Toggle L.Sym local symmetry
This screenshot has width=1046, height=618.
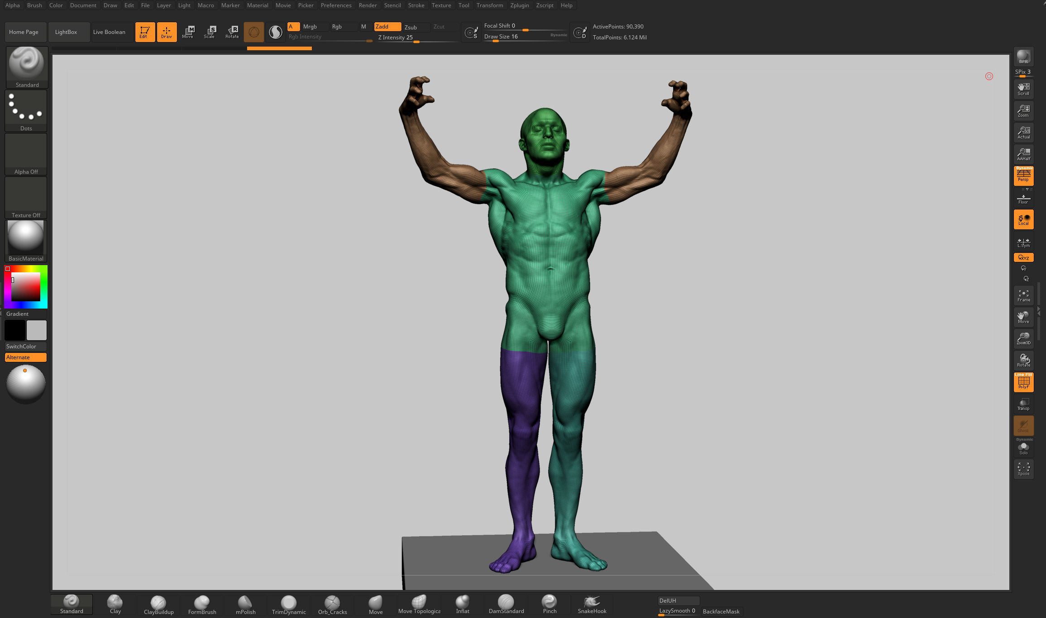click(1023, 243)
